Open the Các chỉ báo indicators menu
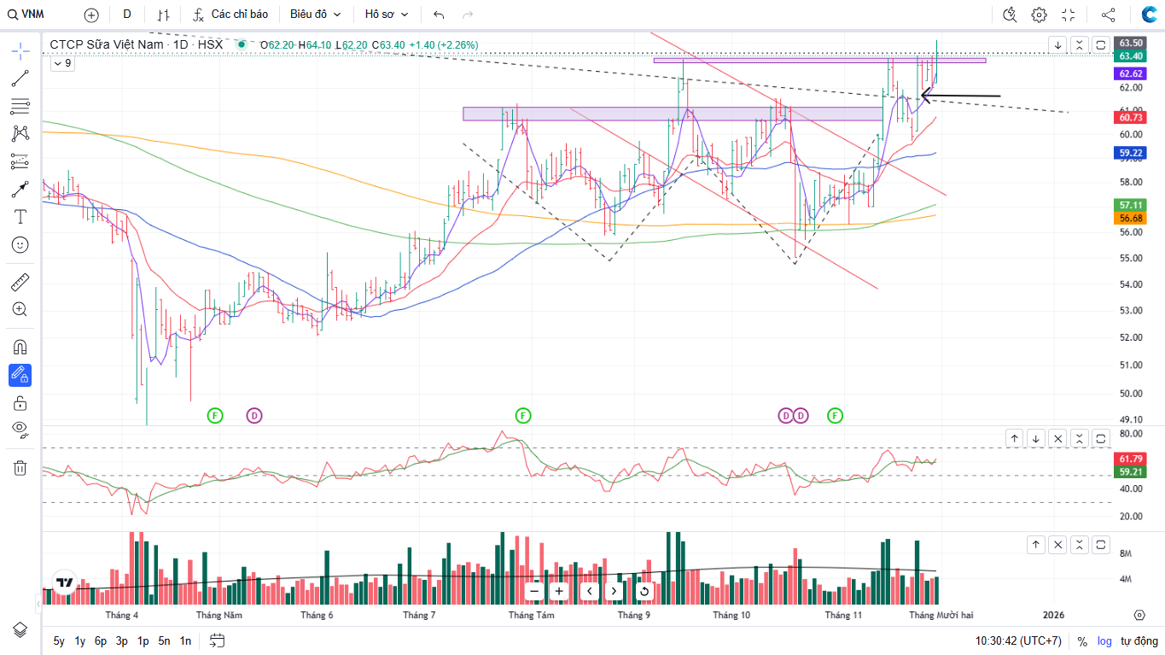The image size is (1165, 655). click(230, 15)
